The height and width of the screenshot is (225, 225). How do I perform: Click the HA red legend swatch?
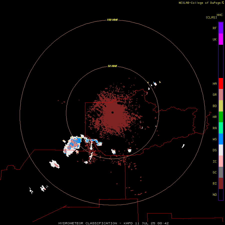pos(221,83)
